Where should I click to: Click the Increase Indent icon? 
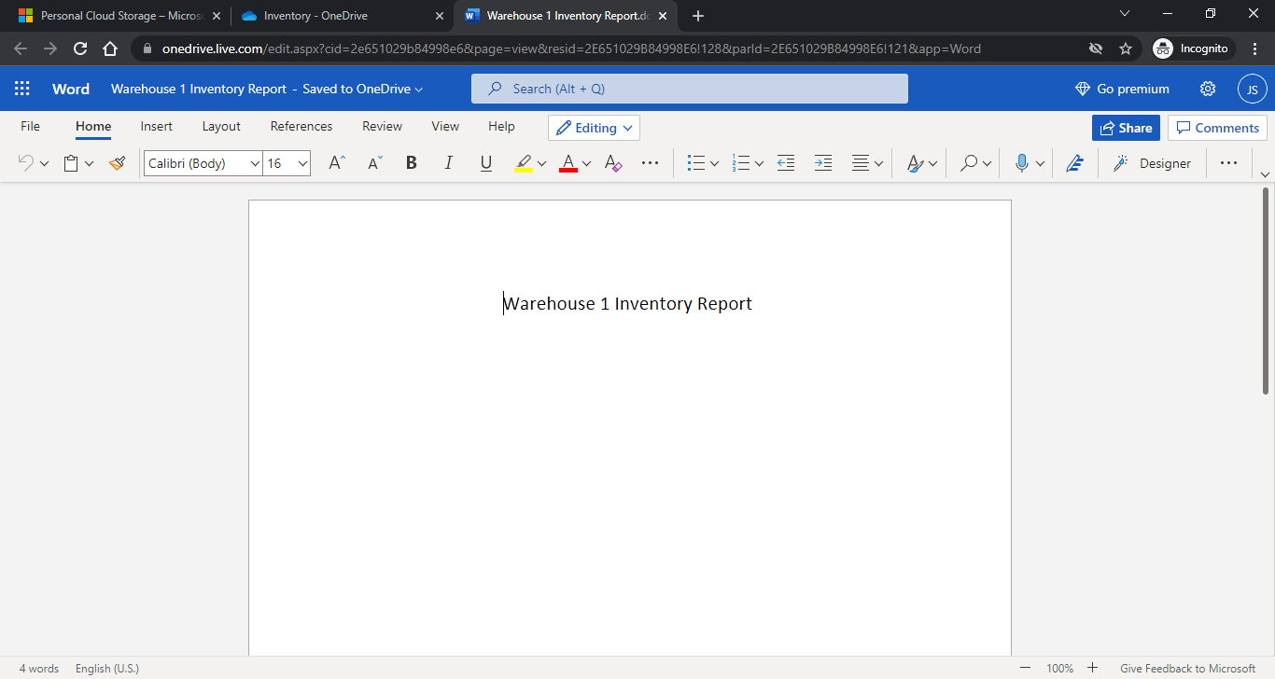pyautogui.click(x=823, y=163)
